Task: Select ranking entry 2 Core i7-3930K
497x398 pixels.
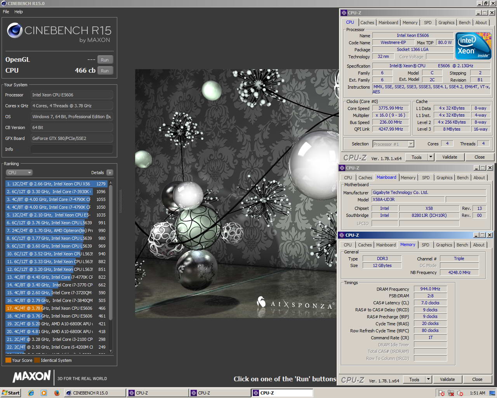Action: 56,192
